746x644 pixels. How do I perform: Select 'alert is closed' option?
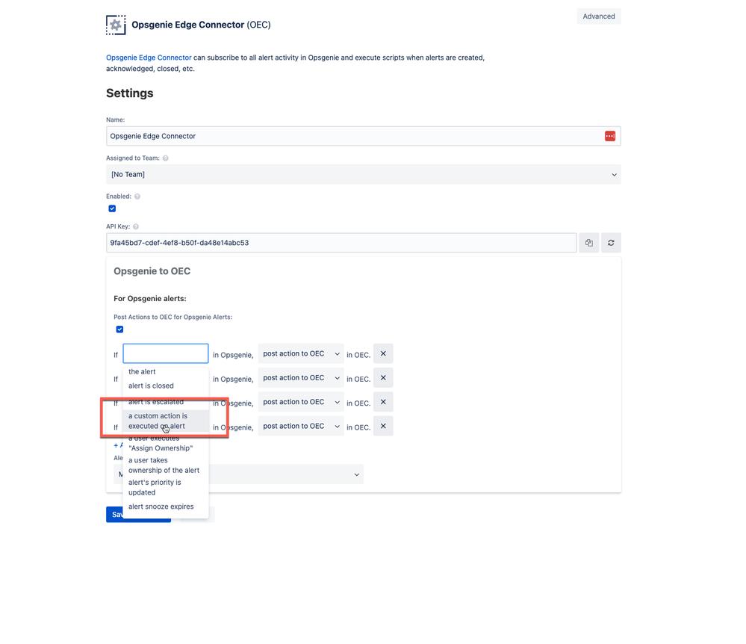tap(166, 386)
